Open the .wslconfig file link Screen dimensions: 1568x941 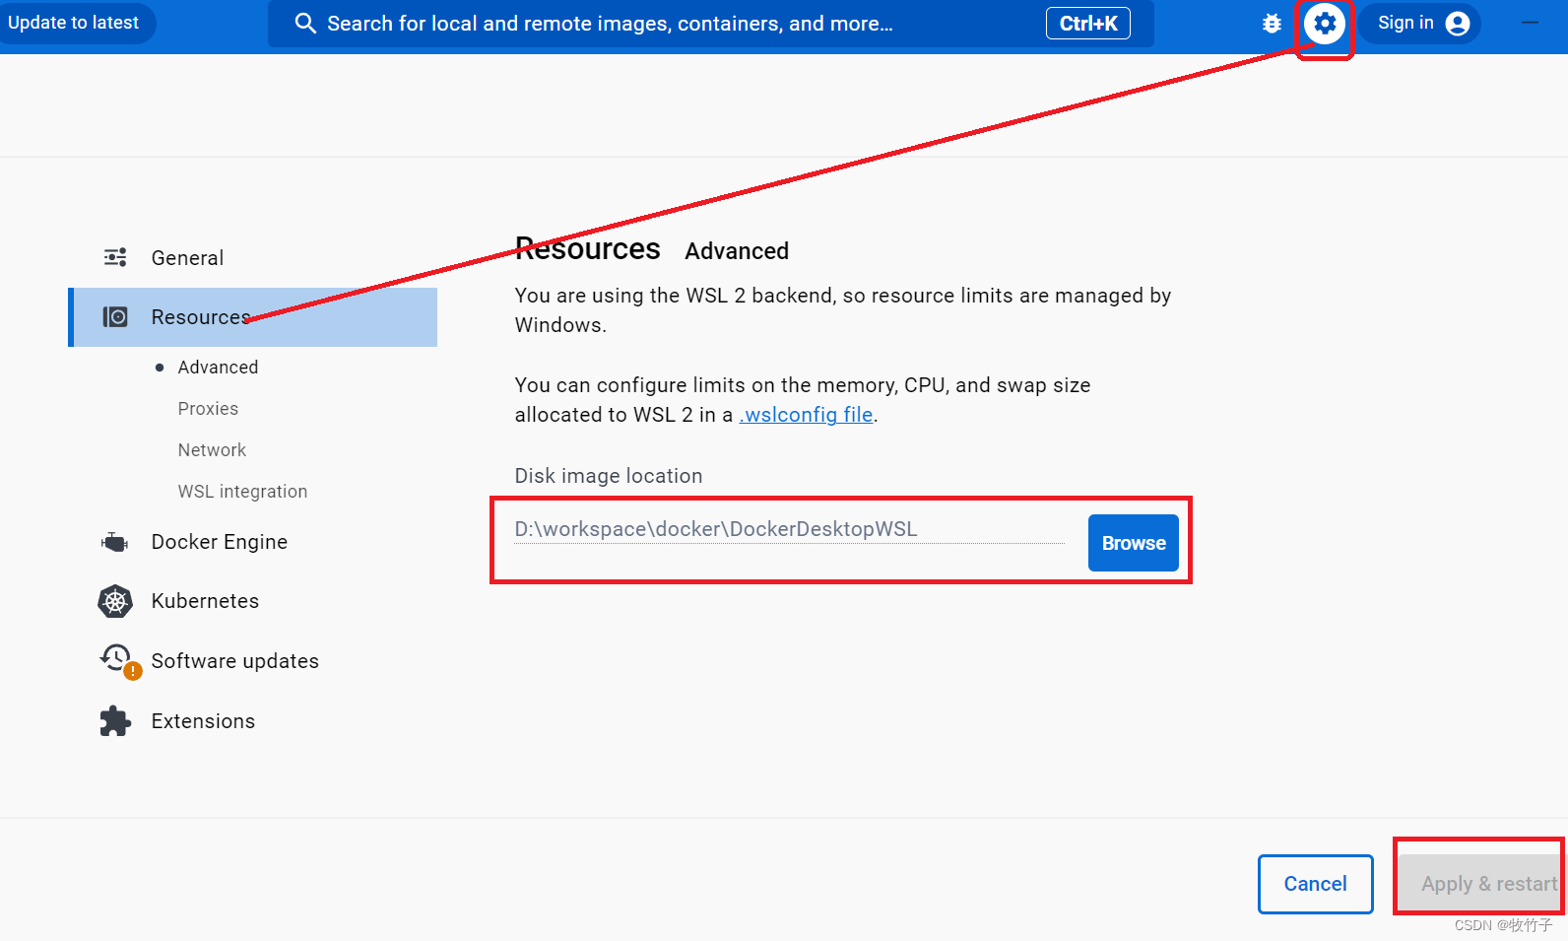[x=806, y=415]
